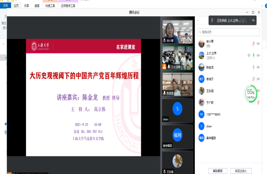The height and width of the screenshot is (174, 267).
Task: Switch to the 查看 ribbon tab
Action: pyautogui.click(x=37, y=6)
